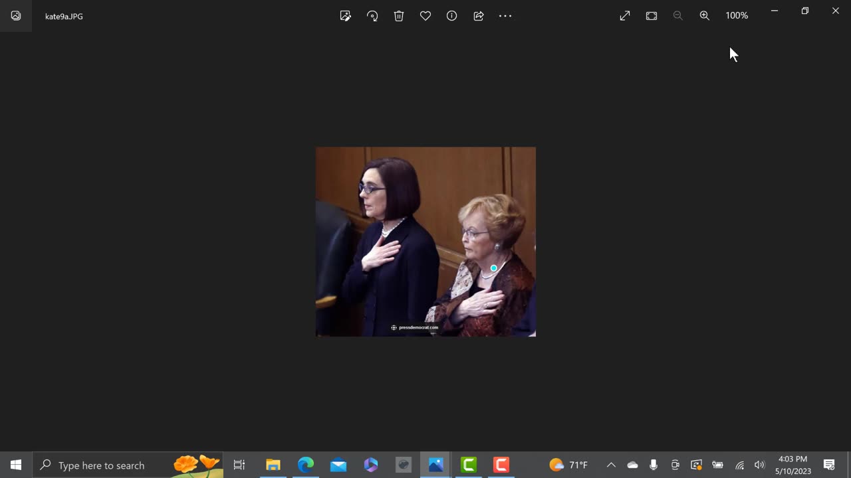Show hidden system tray icons
851x478 pixels.
(x=611, y=465)
